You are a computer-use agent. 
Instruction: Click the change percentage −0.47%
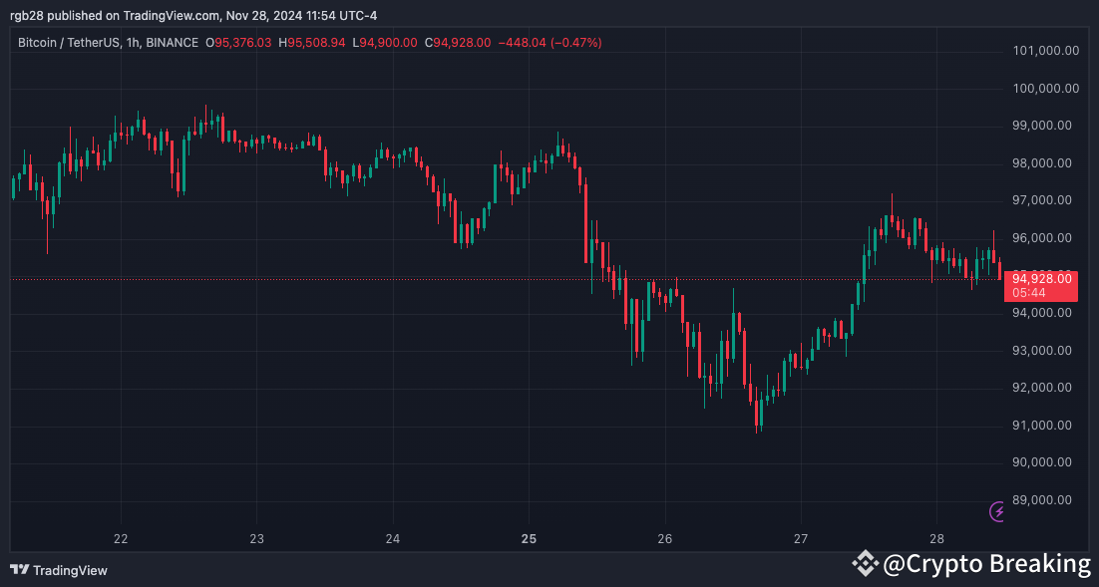click(573, 43)
